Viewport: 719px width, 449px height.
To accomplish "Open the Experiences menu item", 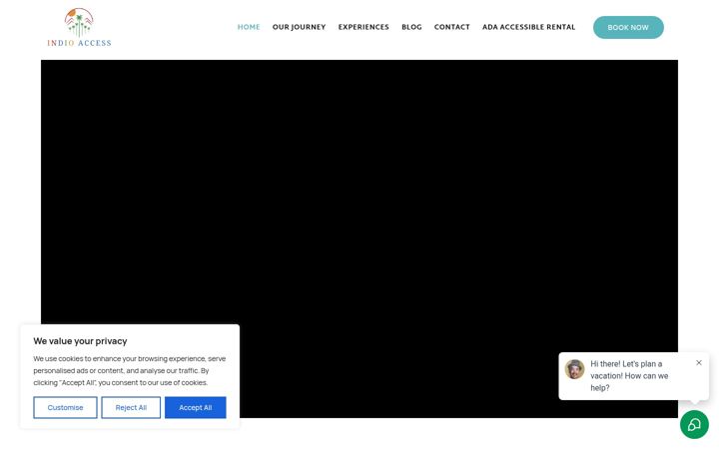I will tap(363, 27).
